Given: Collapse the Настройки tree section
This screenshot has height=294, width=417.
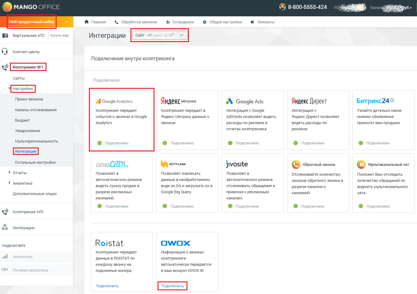Looking at the screenshot, I should coord(9,88).
